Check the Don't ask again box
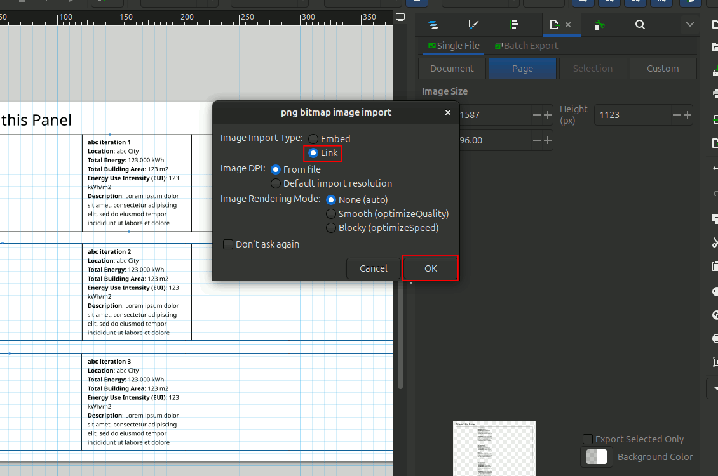This screenshot has height=476, width=718. pyautogui.click(x=228, y=244)
